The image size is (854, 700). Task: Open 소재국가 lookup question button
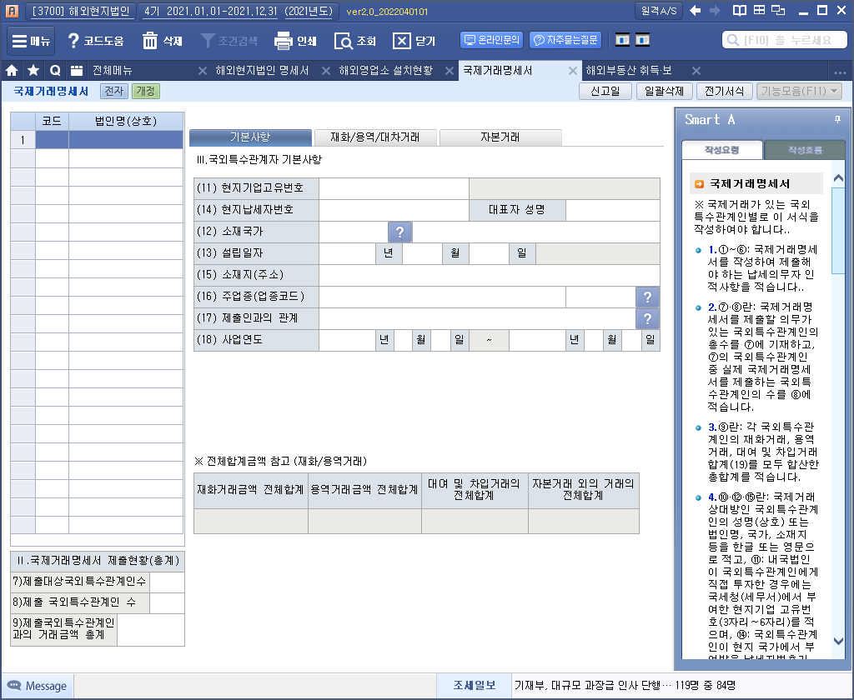(x=399, y=232)
